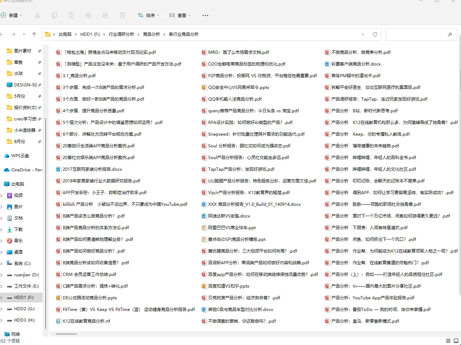Click the Paste clipboard icon
The height and width of the screenshot is (345, 461).
[x=72, y=15]
